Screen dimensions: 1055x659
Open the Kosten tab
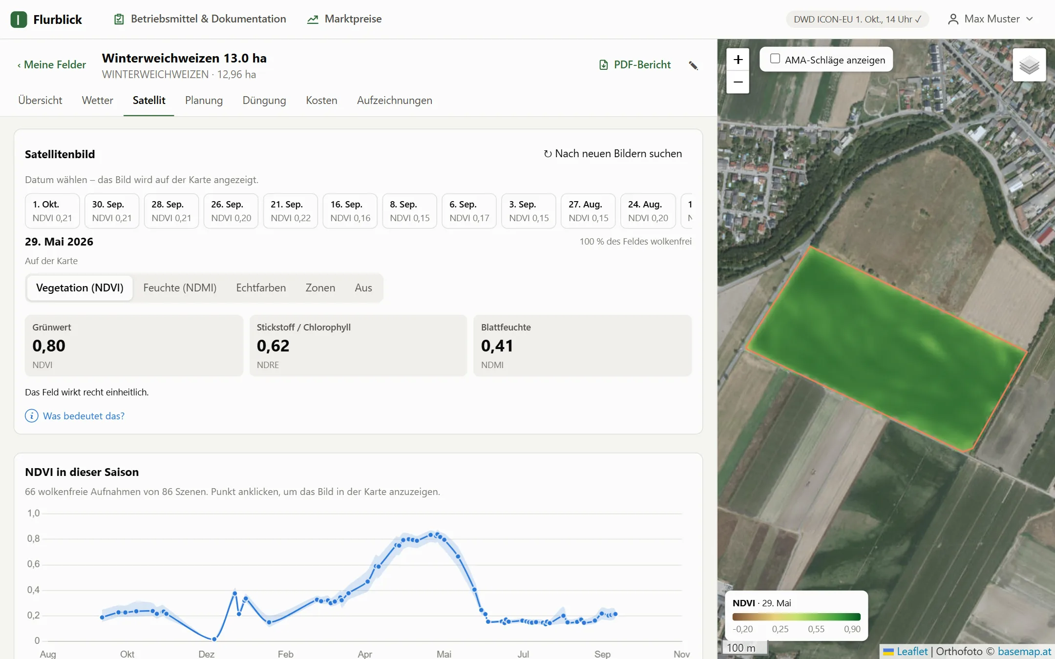(x=321, y=100)
